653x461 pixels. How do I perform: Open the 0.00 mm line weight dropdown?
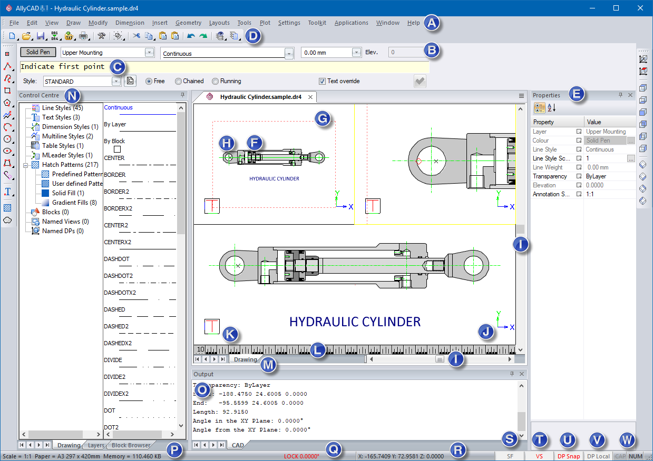[x=357, y=53]
